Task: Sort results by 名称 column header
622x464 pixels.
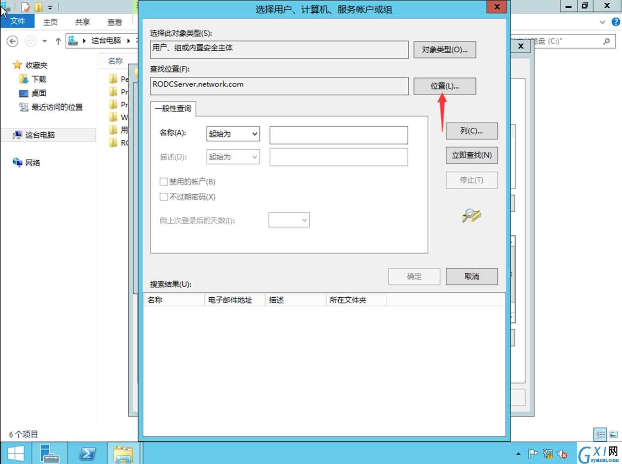Action: coord(174,300)
